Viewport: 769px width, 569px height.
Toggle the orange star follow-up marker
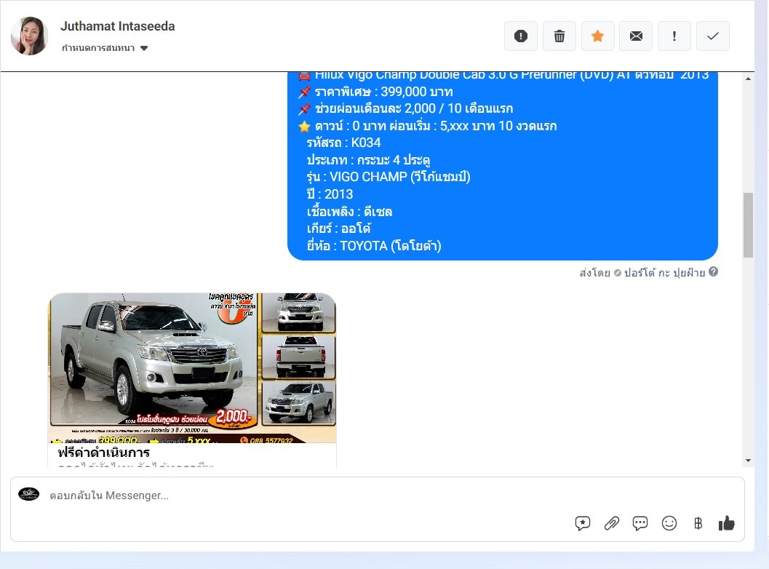[597, 36]
